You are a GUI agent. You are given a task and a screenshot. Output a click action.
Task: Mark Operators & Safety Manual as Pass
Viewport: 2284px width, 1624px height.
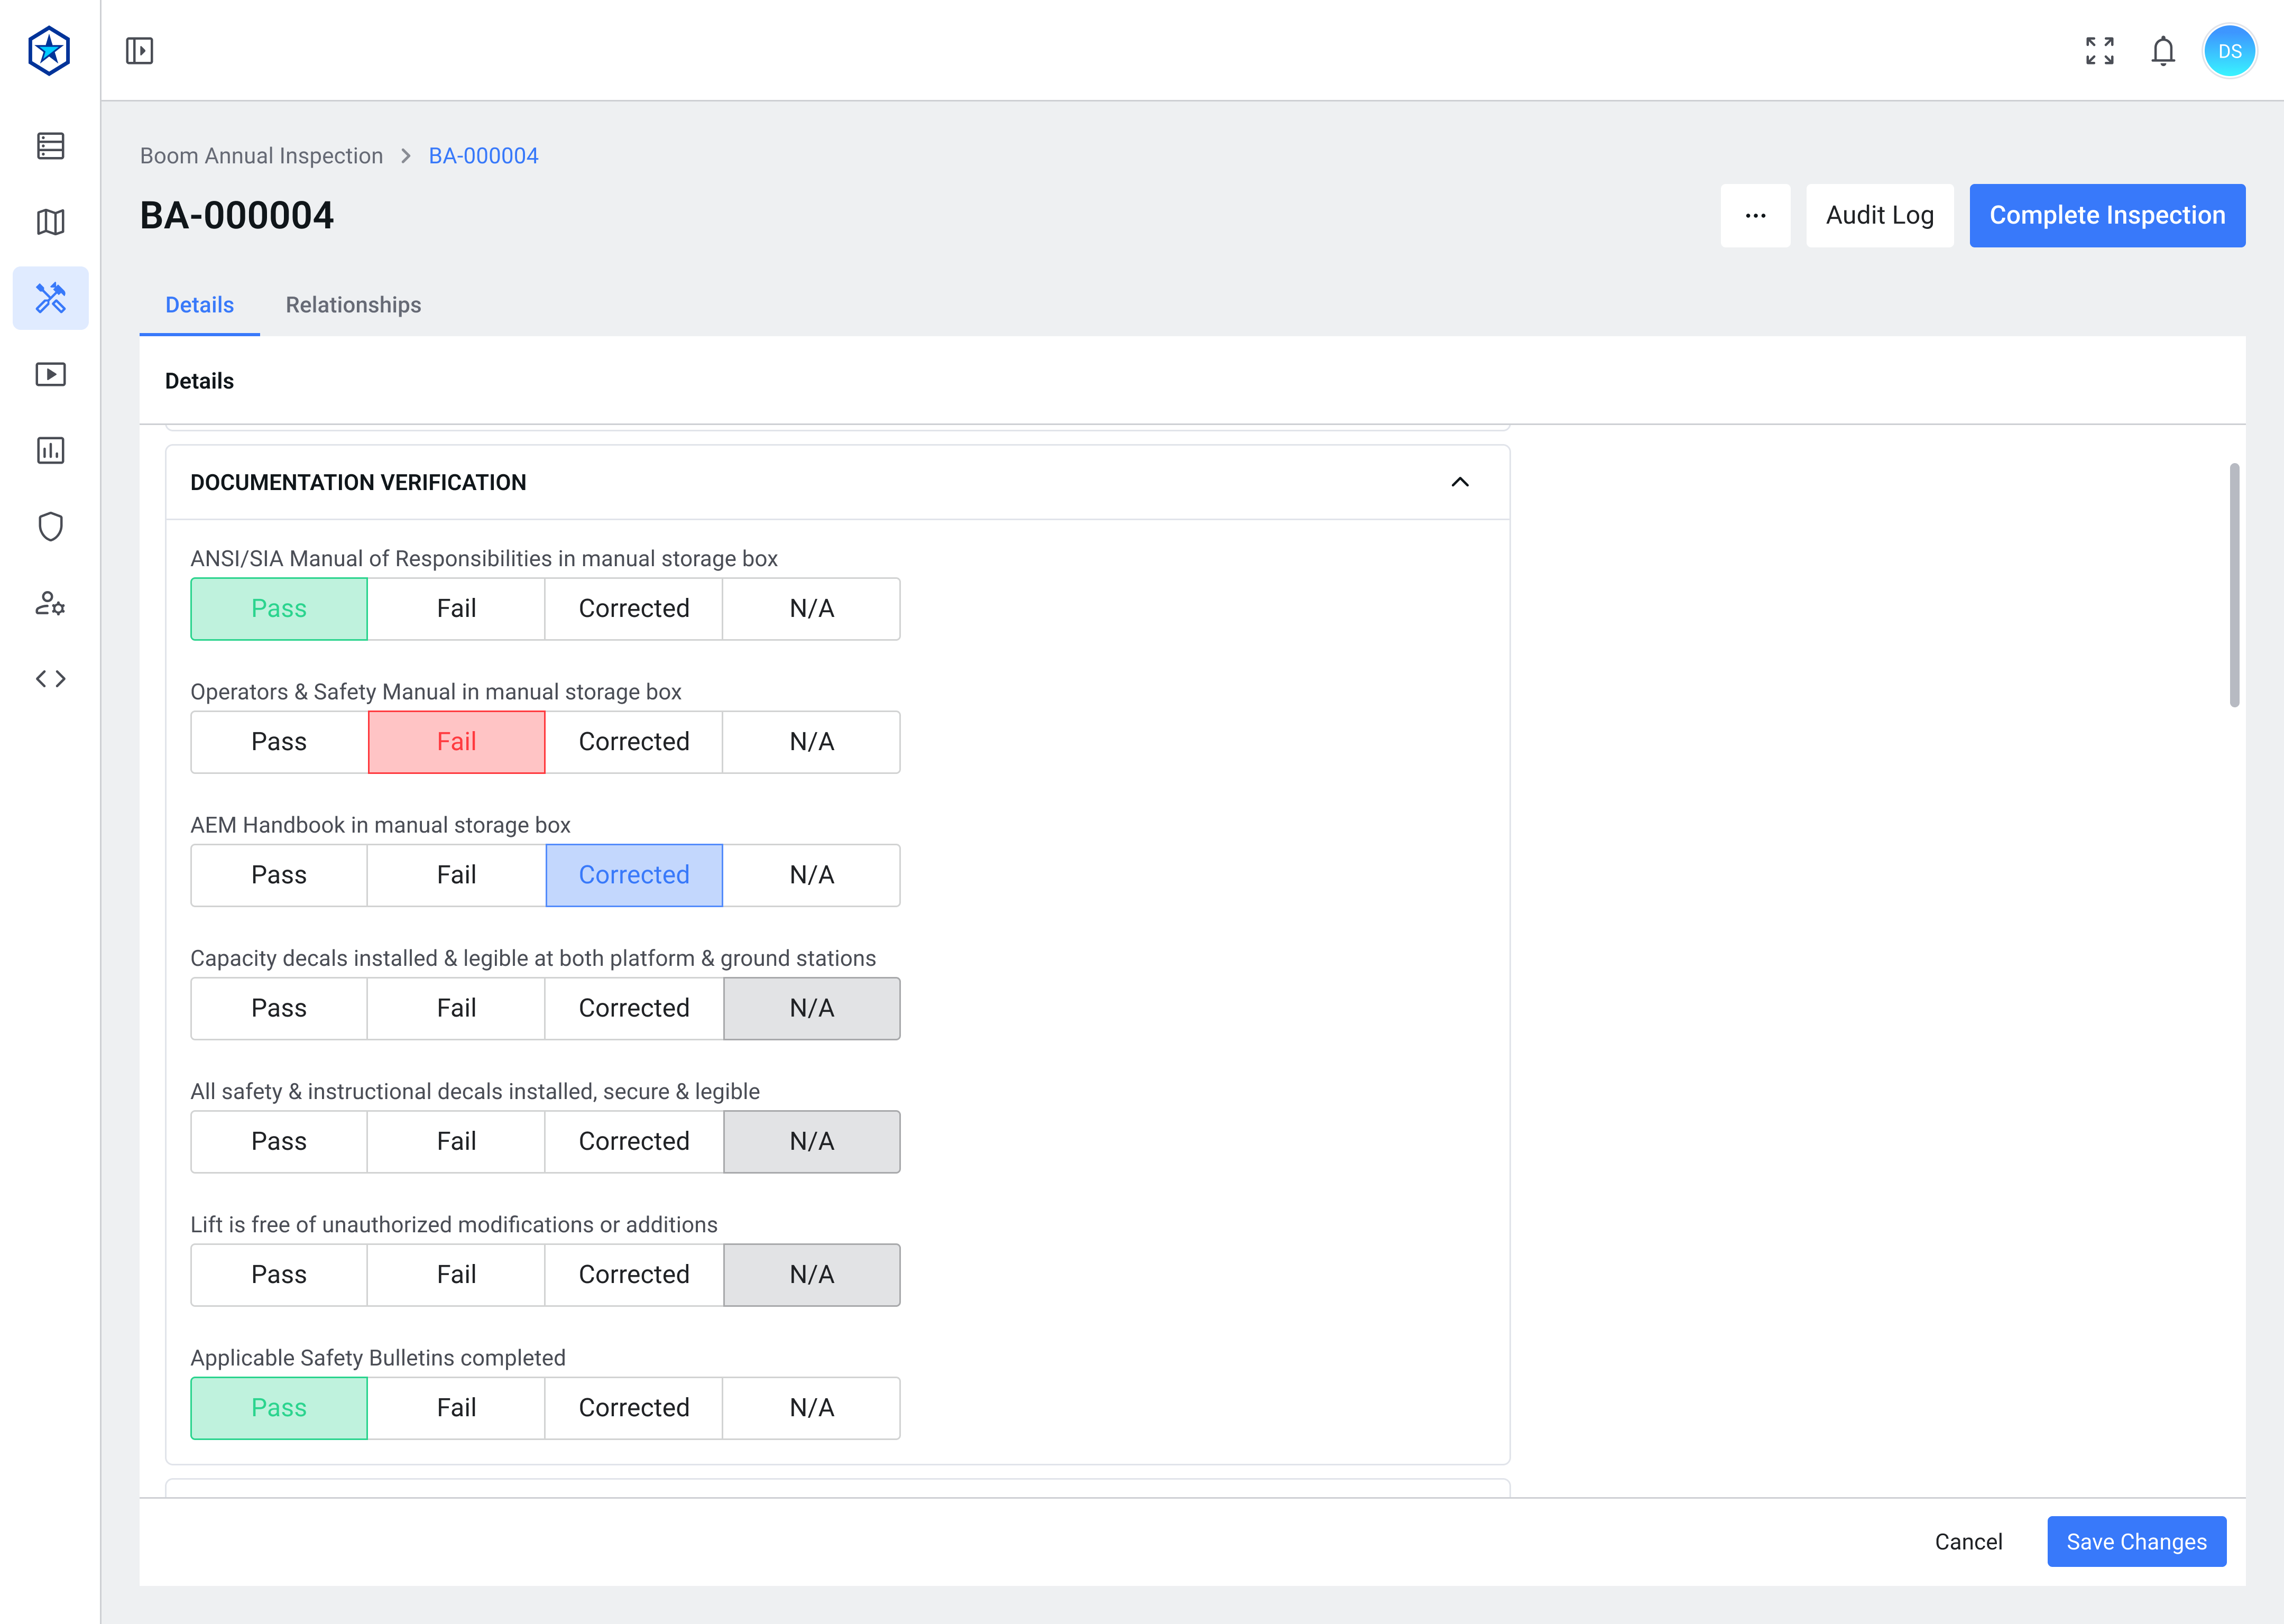coord(279,742)
